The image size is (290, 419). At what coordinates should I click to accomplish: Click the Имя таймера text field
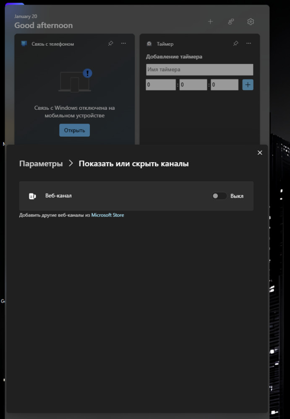pos(199,70)
